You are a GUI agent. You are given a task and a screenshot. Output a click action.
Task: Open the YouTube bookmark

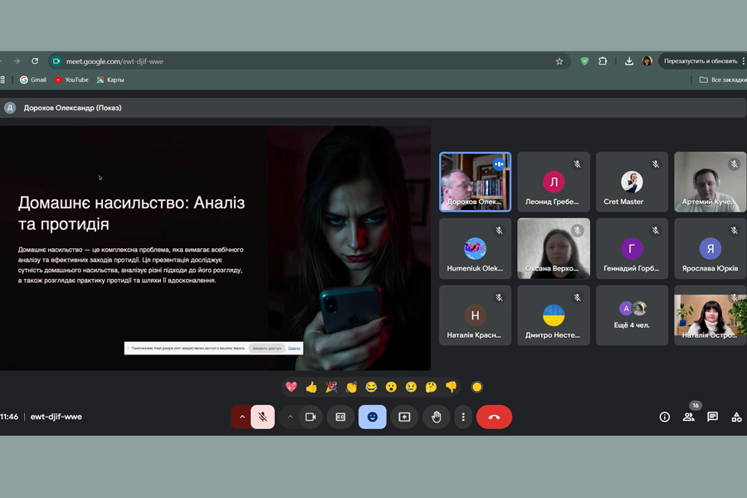click(71, 80)
